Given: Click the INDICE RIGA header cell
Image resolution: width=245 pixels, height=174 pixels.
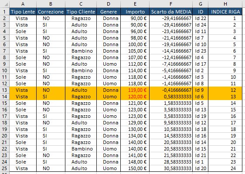Looking at the screenshot, I should click(x=225, y=12).
